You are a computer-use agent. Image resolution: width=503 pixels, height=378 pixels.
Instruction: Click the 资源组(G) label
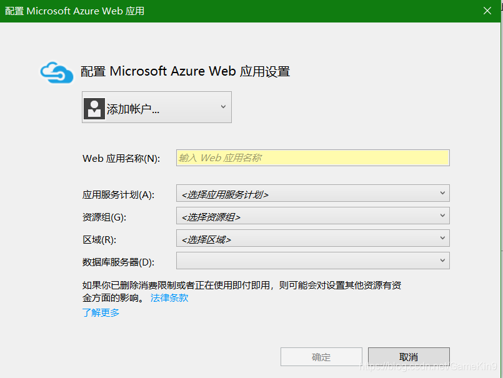[x=104, y=217]
